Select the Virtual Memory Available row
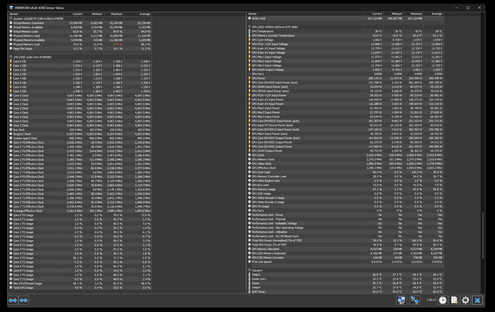 pyautogui.click(x=80, y=27)
